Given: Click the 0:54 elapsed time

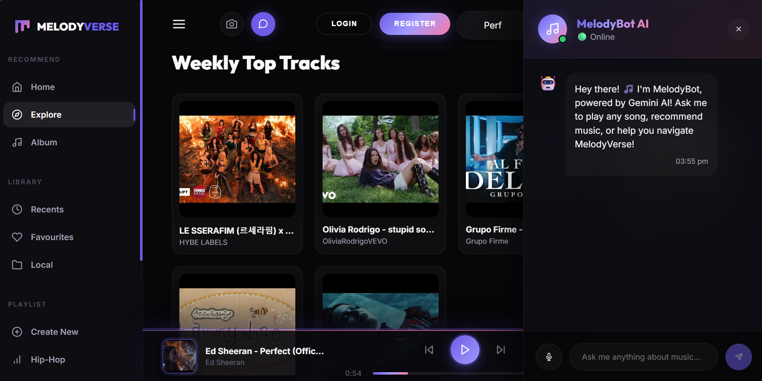Looking at the screenshot, I should coord(353,373).
